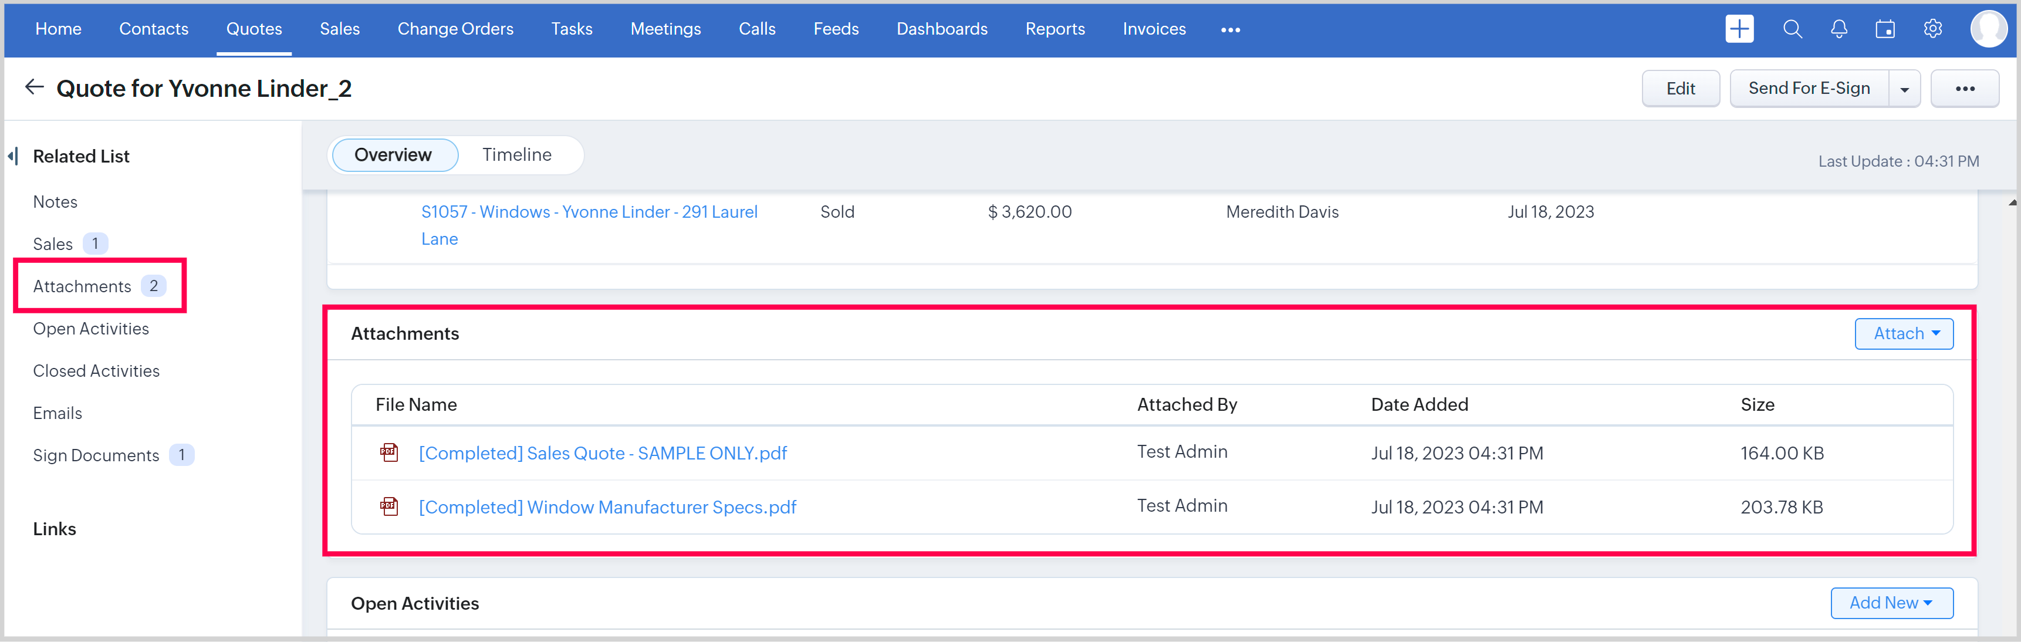
Task: Expand the Send For E-Sign dropdown arrow
Action: [x=1904, y=89]
